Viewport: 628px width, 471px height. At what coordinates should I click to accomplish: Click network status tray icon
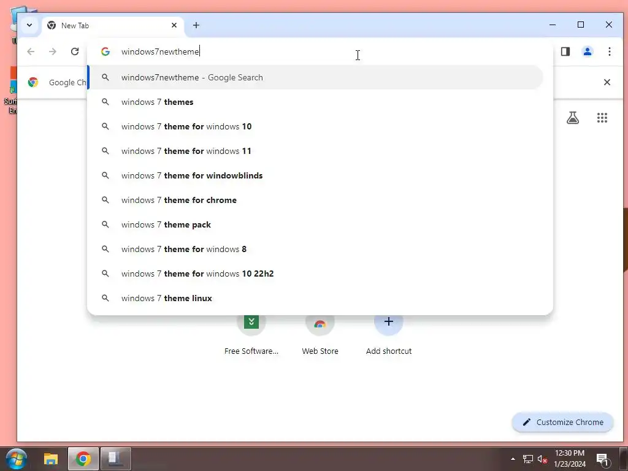pyautogui.click(x=528, y=459)
